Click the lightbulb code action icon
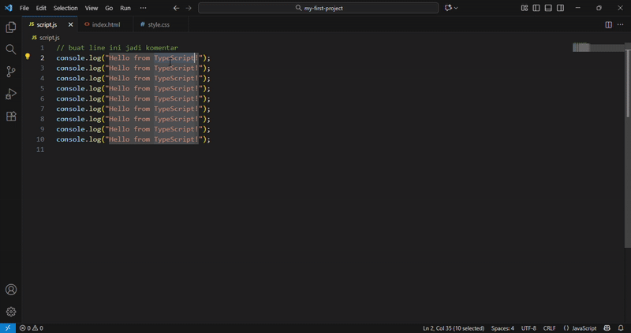The width and height of the screenshot is (631, 333). [x=28, y=57]
